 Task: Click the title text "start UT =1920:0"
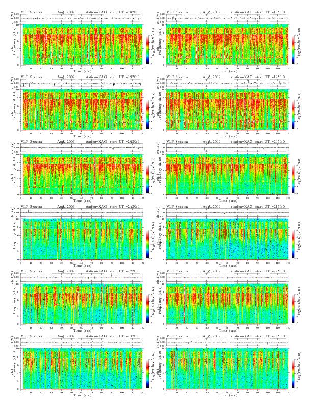[125, 77]
